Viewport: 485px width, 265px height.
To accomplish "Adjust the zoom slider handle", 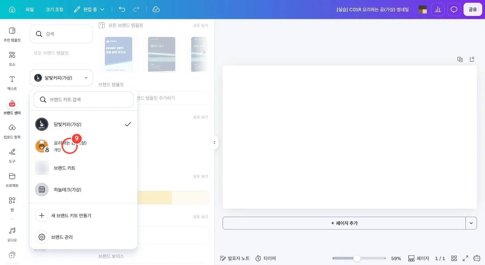I will click(x=357, y=258).
